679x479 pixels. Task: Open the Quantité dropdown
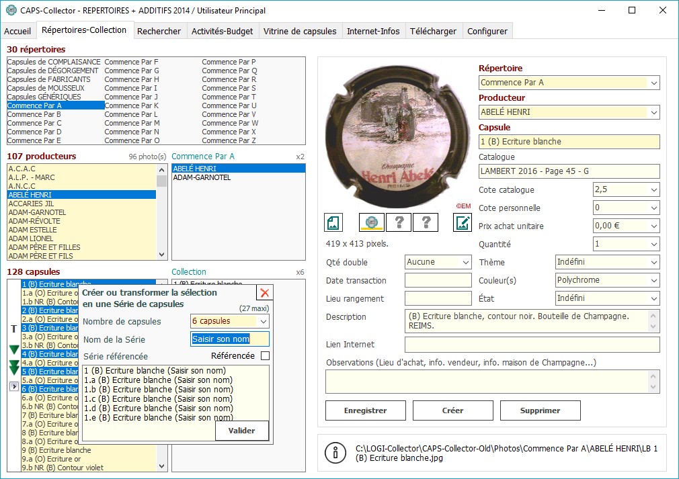click(653, 244)
